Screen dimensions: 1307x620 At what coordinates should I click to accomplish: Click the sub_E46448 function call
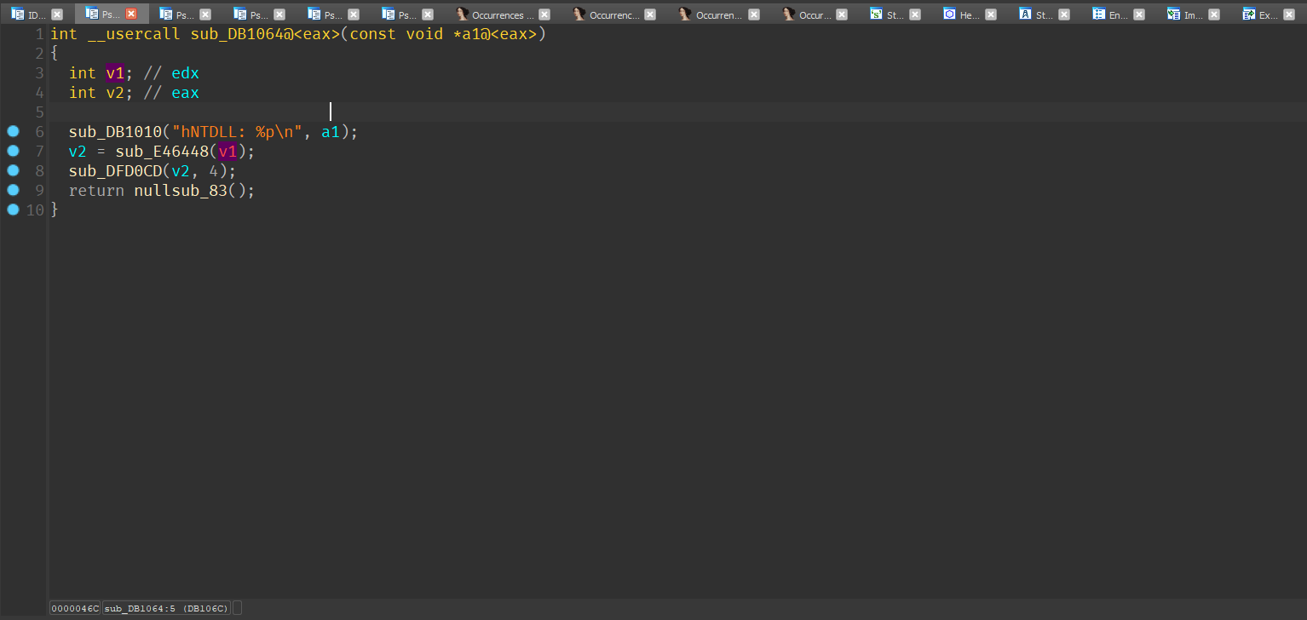click(x=162, y=152)
